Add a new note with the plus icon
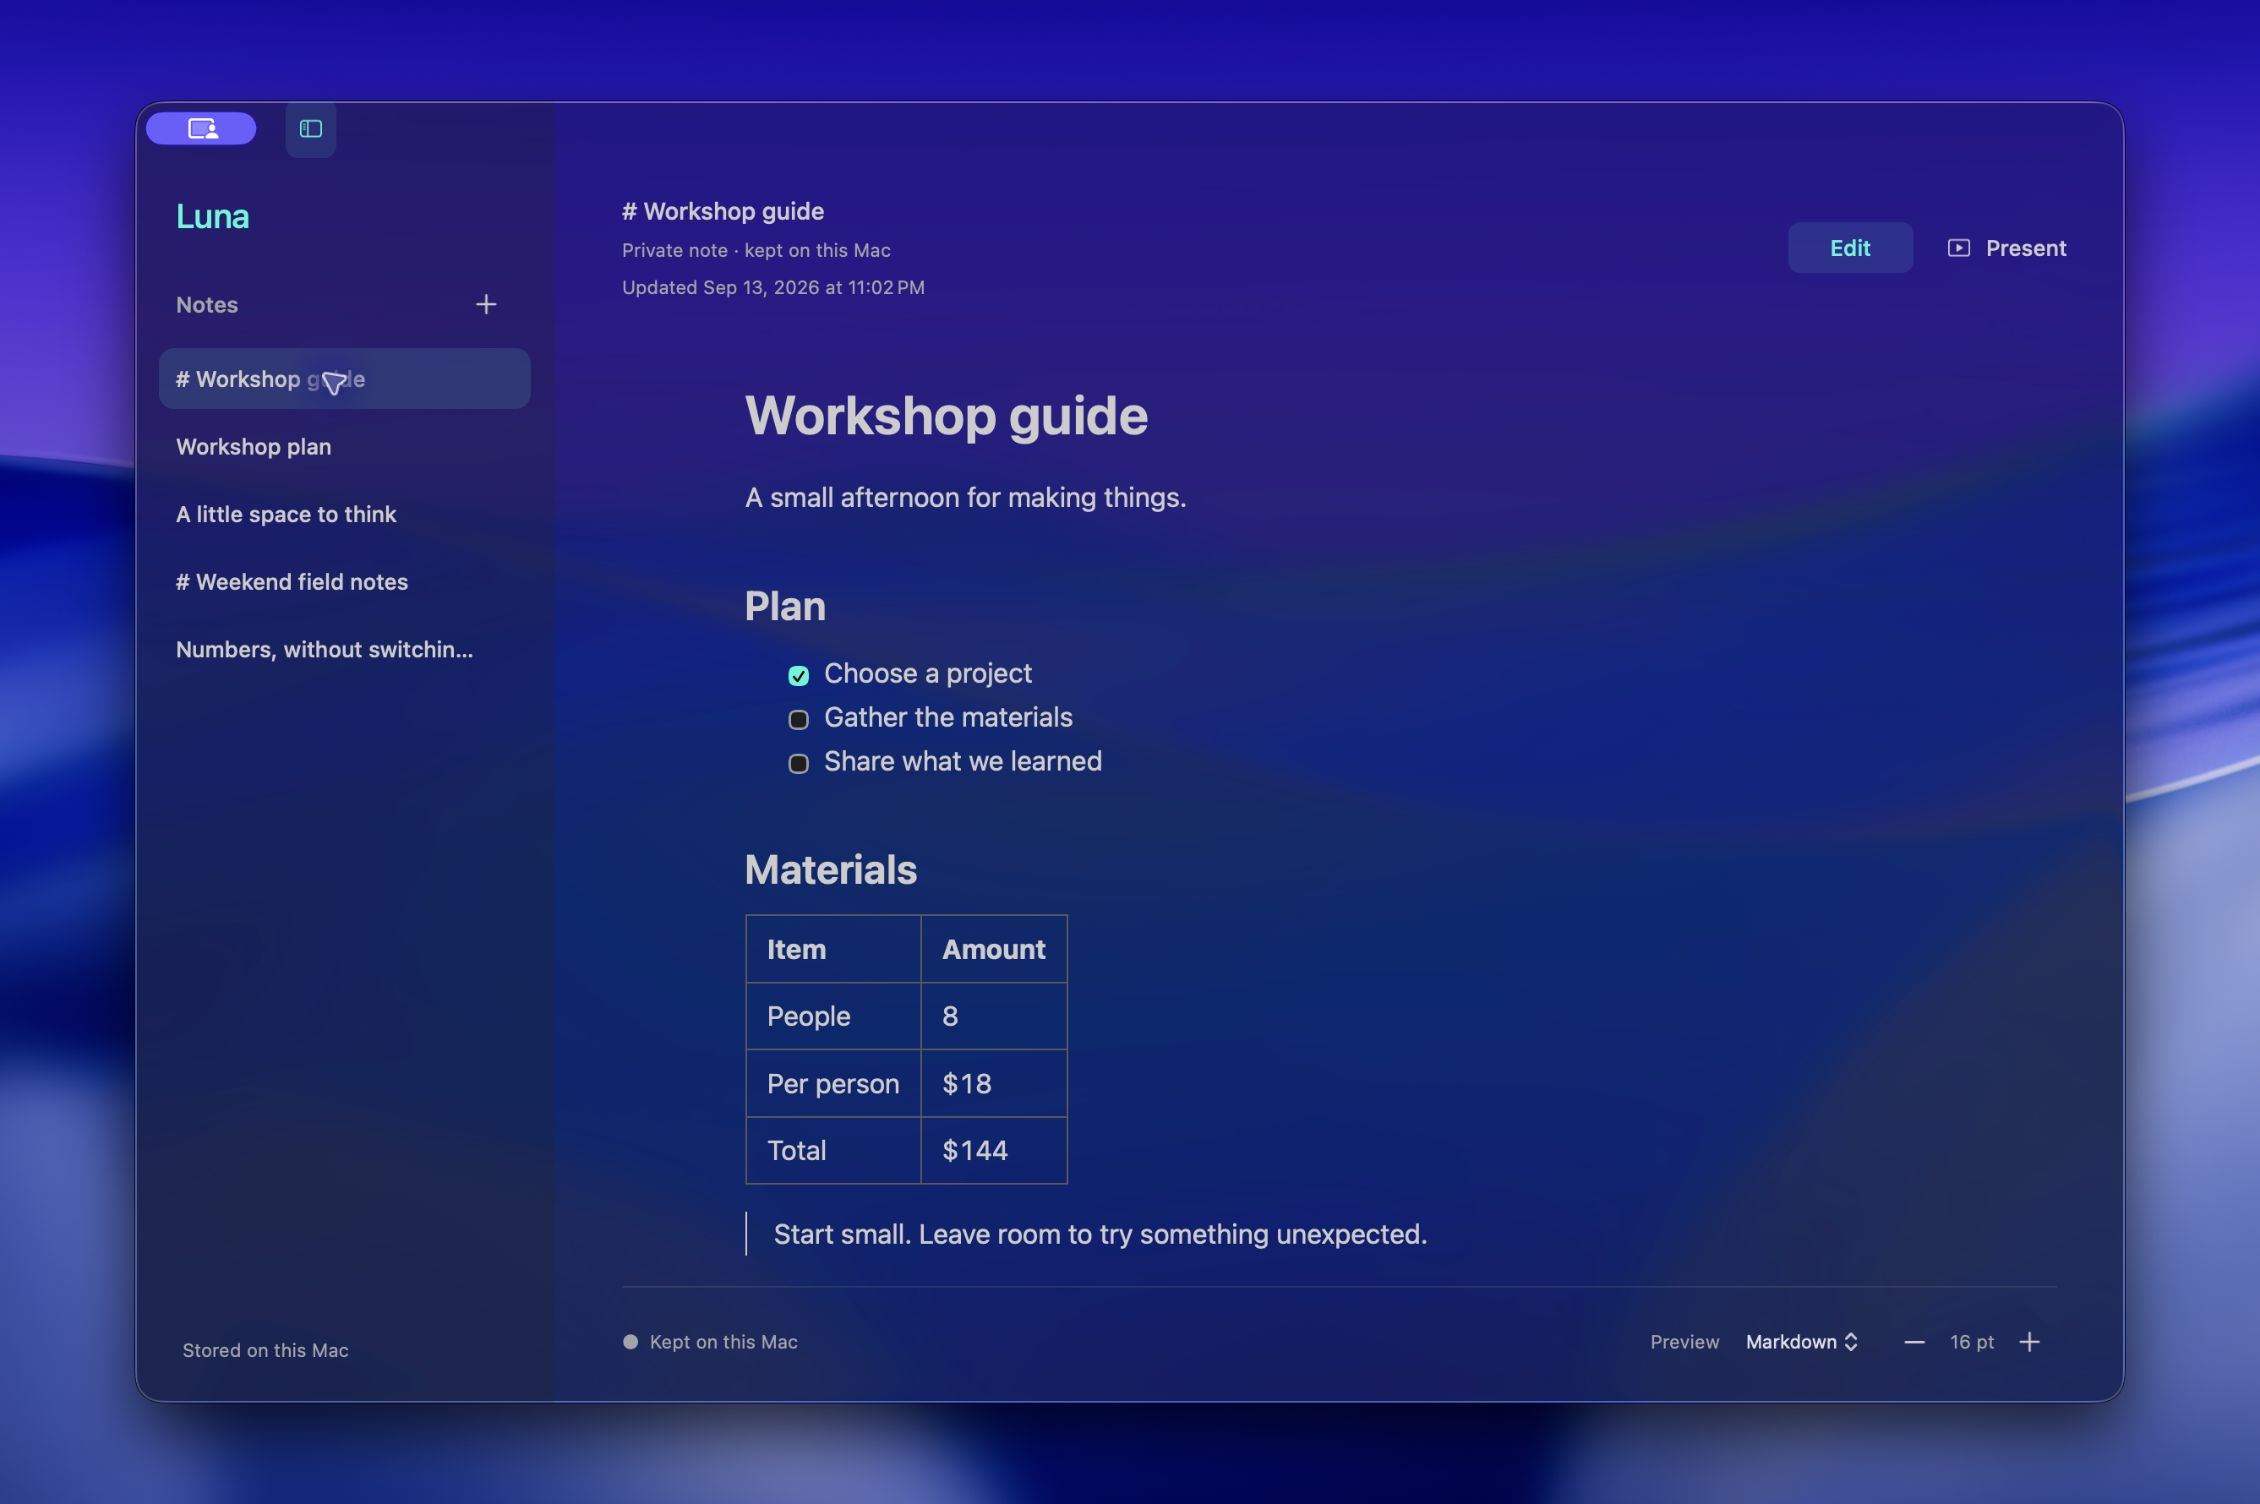This screenshot has width=2260, height=1504. [x=486, y=305]
